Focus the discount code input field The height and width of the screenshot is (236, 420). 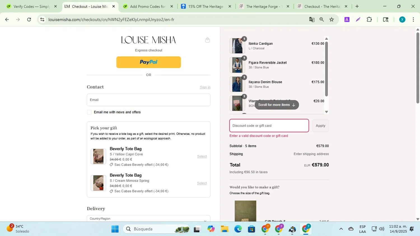click(269, 126)
